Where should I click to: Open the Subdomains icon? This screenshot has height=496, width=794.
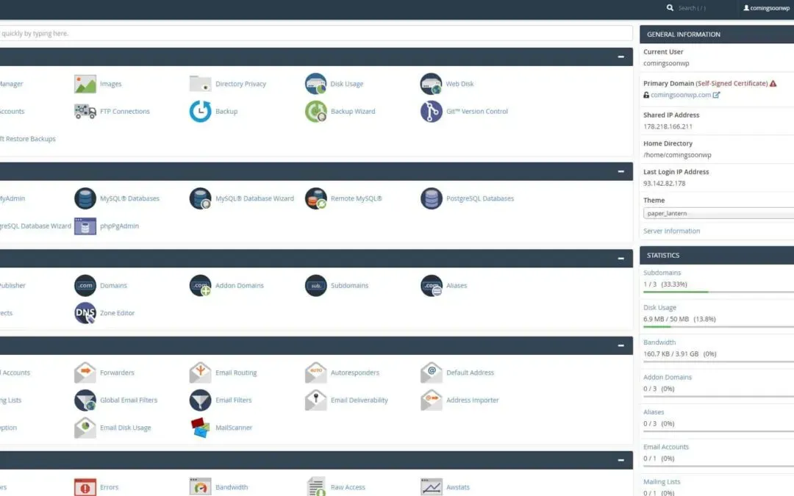click(x=315, y=285)
